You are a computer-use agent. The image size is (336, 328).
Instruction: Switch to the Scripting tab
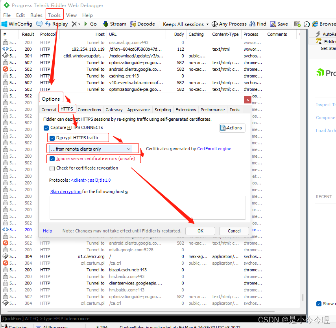pyautogui.click(x=163, y=110)
